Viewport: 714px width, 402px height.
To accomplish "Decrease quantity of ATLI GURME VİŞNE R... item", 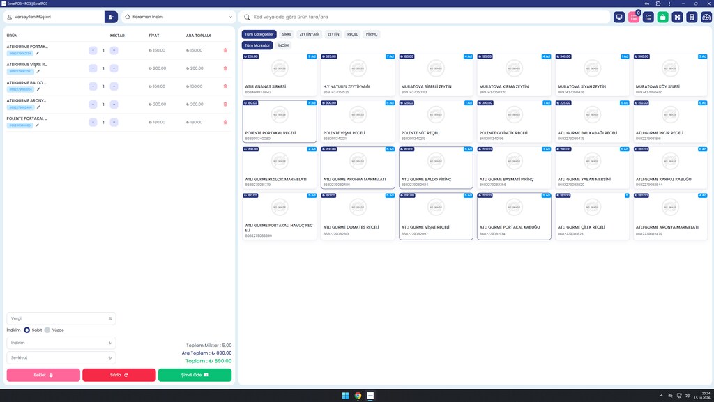I will 93,68.
